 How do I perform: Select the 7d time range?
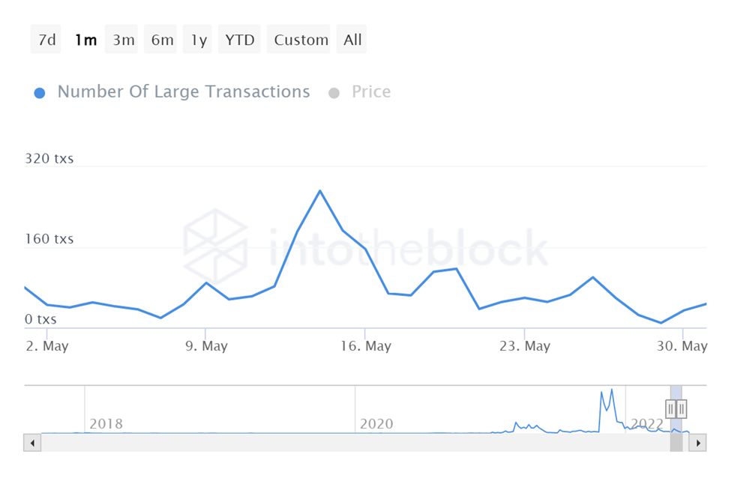click(46, 40)
